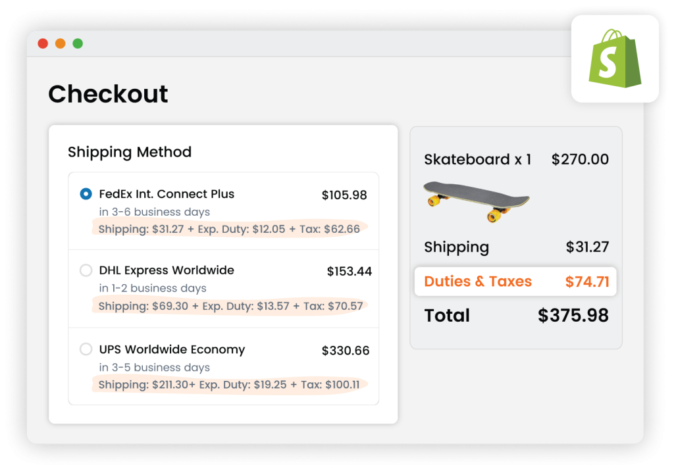Viewport: 674px width, 471px height.
Task: Click the highlighted Duties & Taxes row
Action: pos(515,282)
